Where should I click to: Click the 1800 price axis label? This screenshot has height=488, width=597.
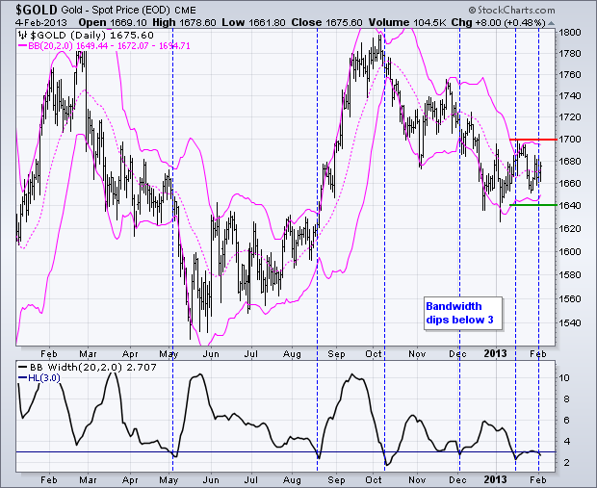point(570,32)
